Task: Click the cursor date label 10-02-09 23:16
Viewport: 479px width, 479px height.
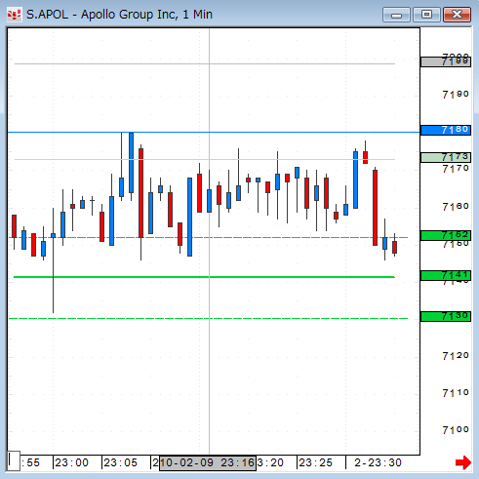Action: pos(208,462)
